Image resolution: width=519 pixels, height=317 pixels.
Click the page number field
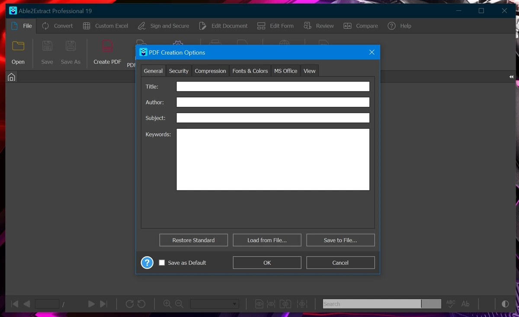(47, 304)
